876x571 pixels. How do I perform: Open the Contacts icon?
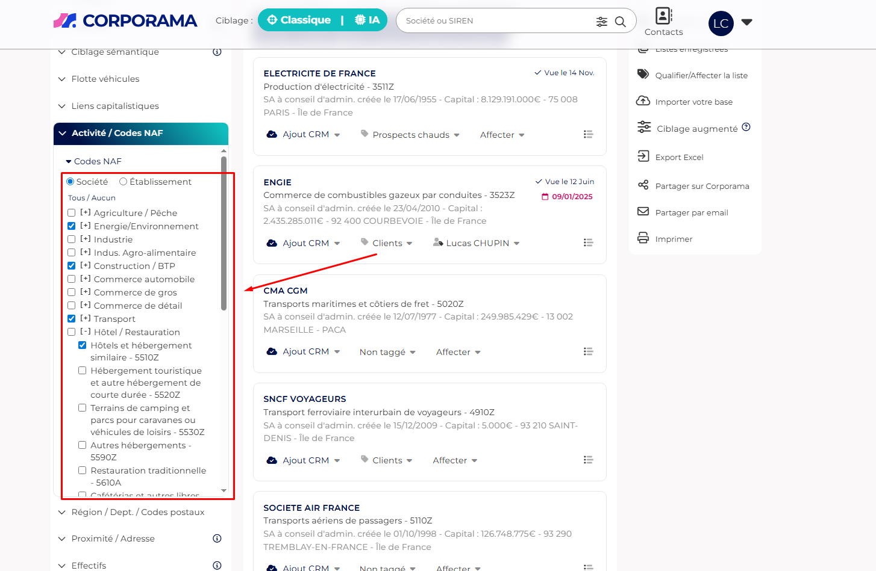pos(663,16)
